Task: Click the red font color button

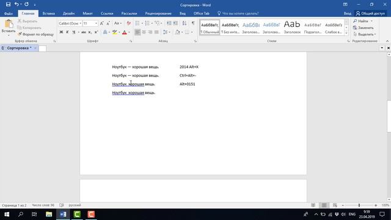Action: tap(125, 32)
